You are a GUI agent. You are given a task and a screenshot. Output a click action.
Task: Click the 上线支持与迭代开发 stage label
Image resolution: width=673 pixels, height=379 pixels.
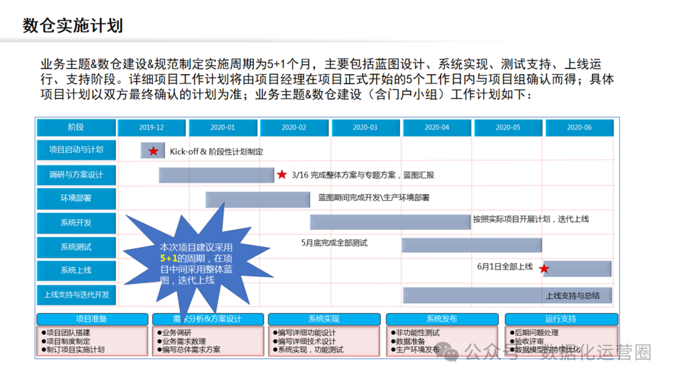tap(76, 295)
